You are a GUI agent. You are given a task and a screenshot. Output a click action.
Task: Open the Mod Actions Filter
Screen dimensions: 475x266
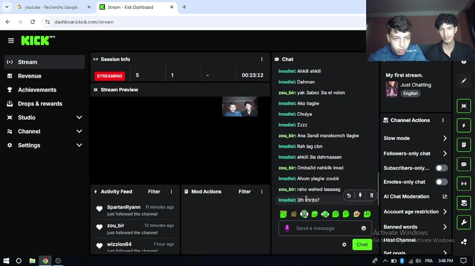245,191
